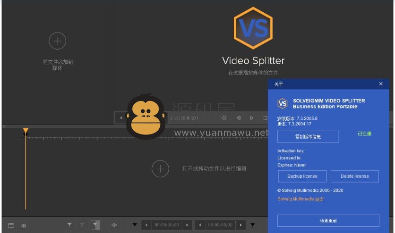The width and height of the screenshot is (395, 233).
Task: Toggle the video track filmstrip icon
Action: pos(11,225)
